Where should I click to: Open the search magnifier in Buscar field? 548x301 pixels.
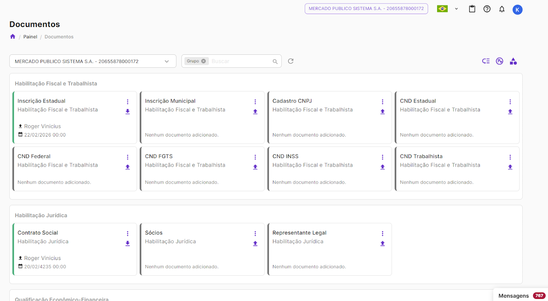tap(275, 62)
